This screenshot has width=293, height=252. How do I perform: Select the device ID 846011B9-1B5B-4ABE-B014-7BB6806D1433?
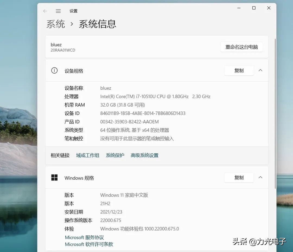(143, 113)
